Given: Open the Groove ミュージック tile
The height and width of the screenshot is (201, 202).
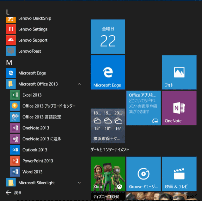Looking at the screenshot, I should pos(143,174).
